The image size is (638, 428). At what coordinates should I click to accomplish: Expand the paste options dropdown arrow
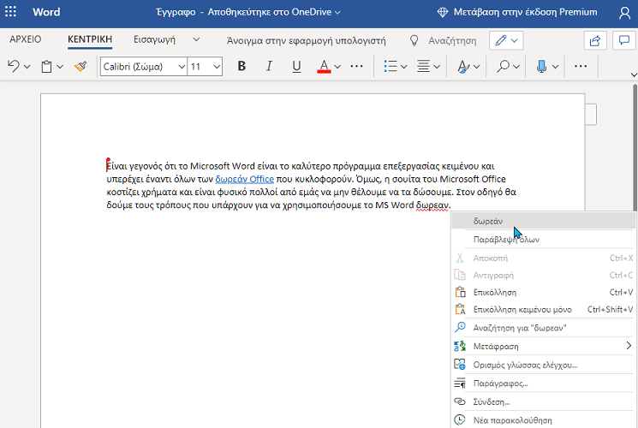click(60, 66)
